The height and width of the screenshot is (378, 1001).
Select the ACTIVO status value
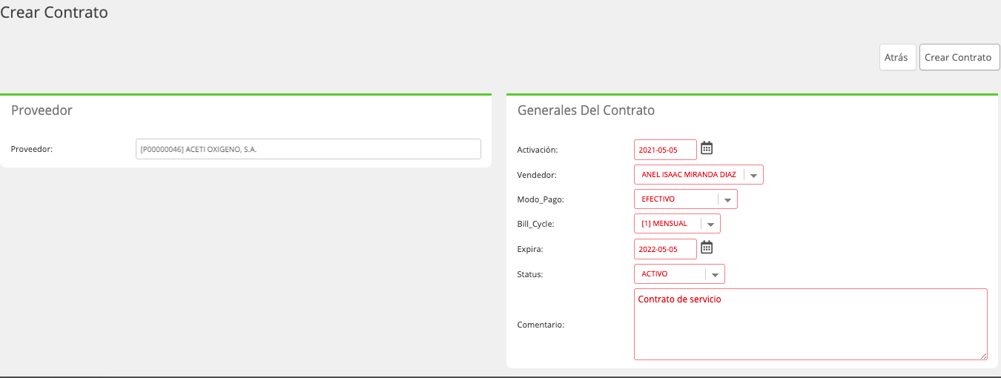coord(655,274)
